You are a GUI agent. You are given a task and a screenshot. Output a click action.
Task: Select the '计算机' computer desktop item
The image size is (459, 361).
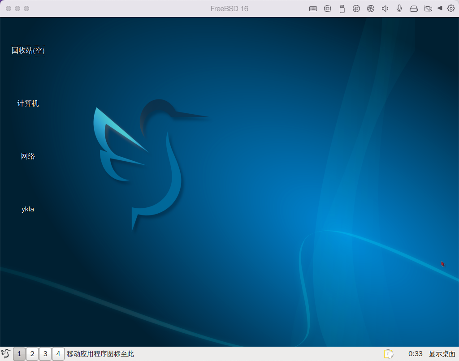click(x=28, y=103)
